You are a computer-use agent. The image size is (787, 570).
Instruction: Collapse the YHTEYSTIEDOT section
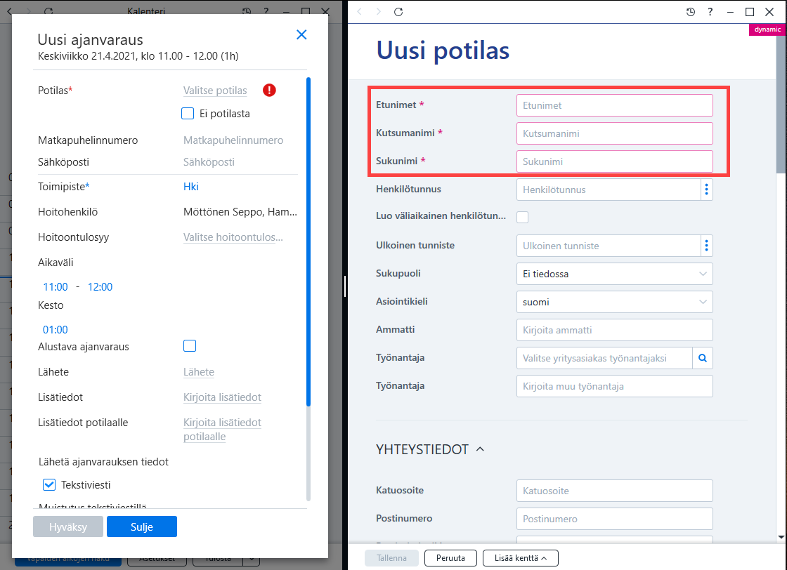[480, 449]
